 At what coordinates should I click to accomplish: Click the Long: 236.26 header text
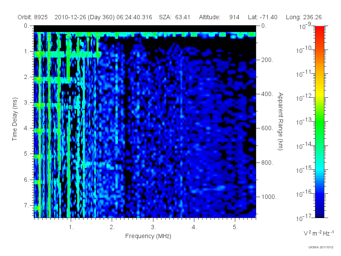[304, 17]
